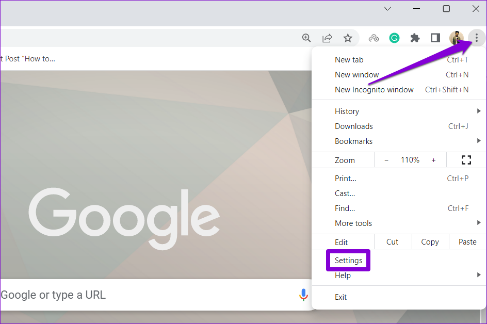Increase zoom with the plus button
This screenshot has width=487, height=324.
pyautogui.click(x=433, y=160)
